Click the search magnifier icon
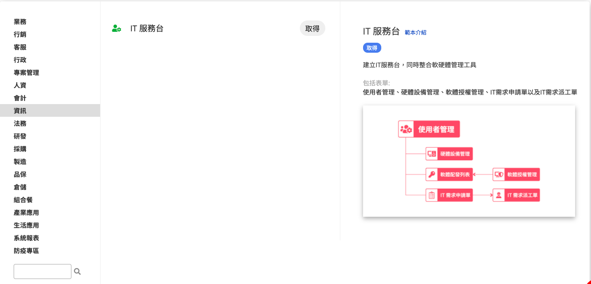The height and width of the screenshot is (284, 591). point(77,271)
